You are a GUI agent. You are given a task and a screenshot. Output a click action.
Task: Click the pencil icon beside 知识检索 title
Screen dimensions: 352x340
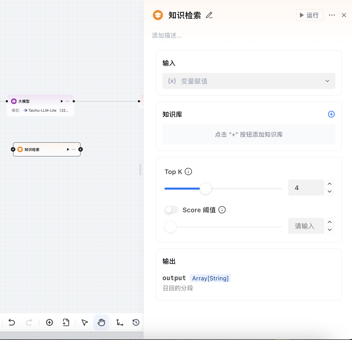[209, 15]
